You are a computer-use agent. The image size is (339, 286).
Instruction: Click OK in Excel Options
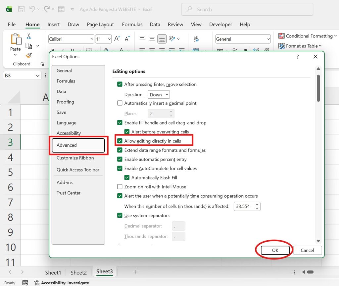coord(275,250)
